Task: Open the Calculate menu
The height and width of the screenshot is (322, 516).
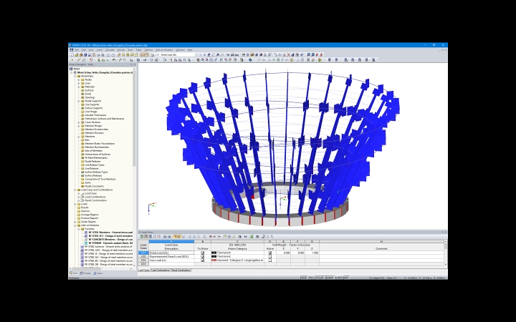Action: (x=110, y=50)
